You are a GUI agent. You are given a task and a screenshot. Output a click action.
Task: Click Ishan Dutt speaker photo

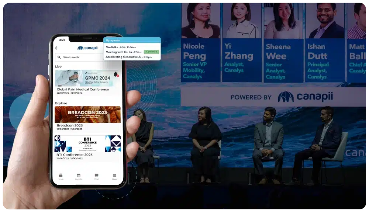pos(325,21)
